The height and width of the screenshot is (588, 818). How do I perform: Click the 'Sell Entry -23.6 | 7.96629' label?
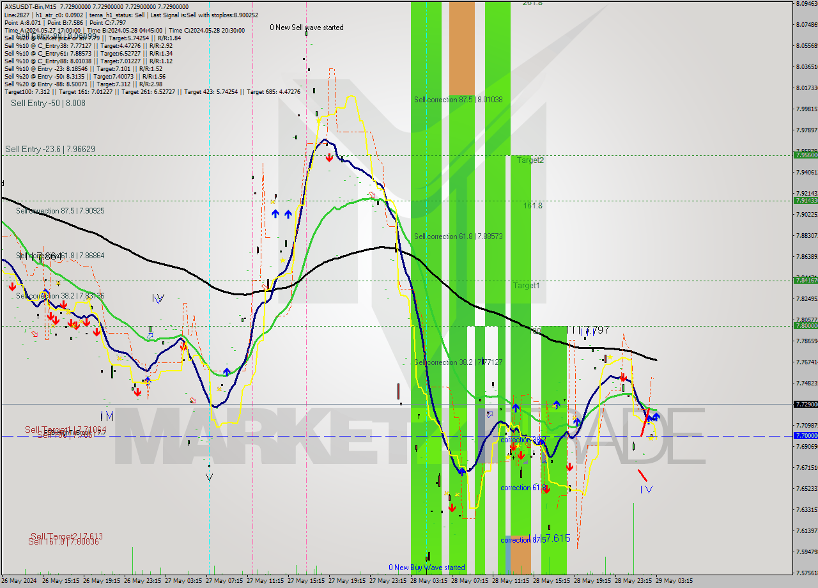[x=50, y=149]
